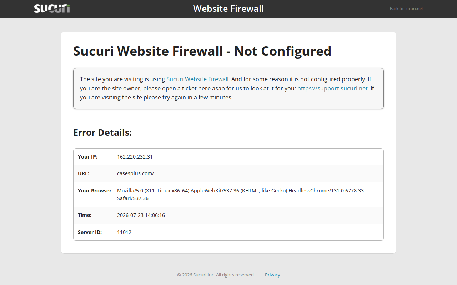
Task: Click the Mozilla/5.0 user agent text
Action: coord(240,195)
